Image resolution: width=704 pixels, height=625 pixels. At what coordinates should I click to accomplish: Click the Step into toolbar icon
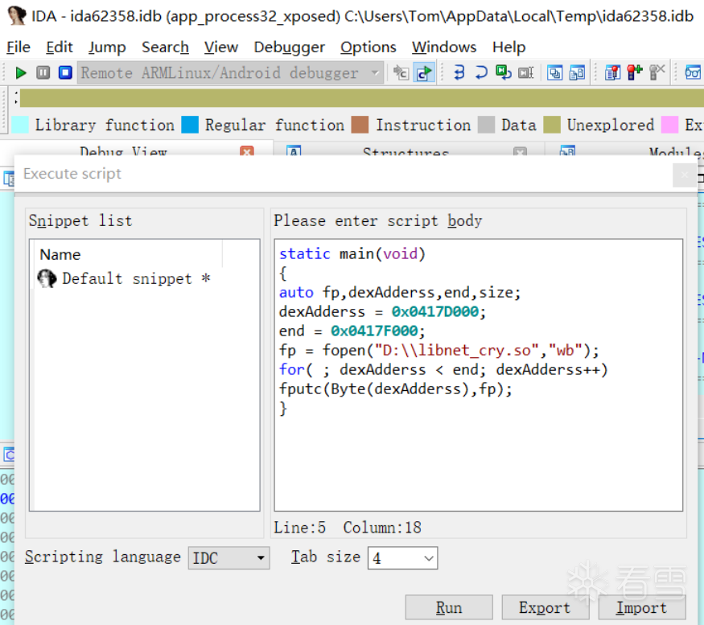[x=459, y=72]
